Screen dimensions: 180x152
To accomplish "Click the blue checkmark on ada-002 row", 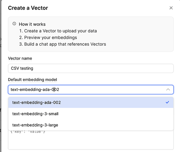I will (167, 102).
